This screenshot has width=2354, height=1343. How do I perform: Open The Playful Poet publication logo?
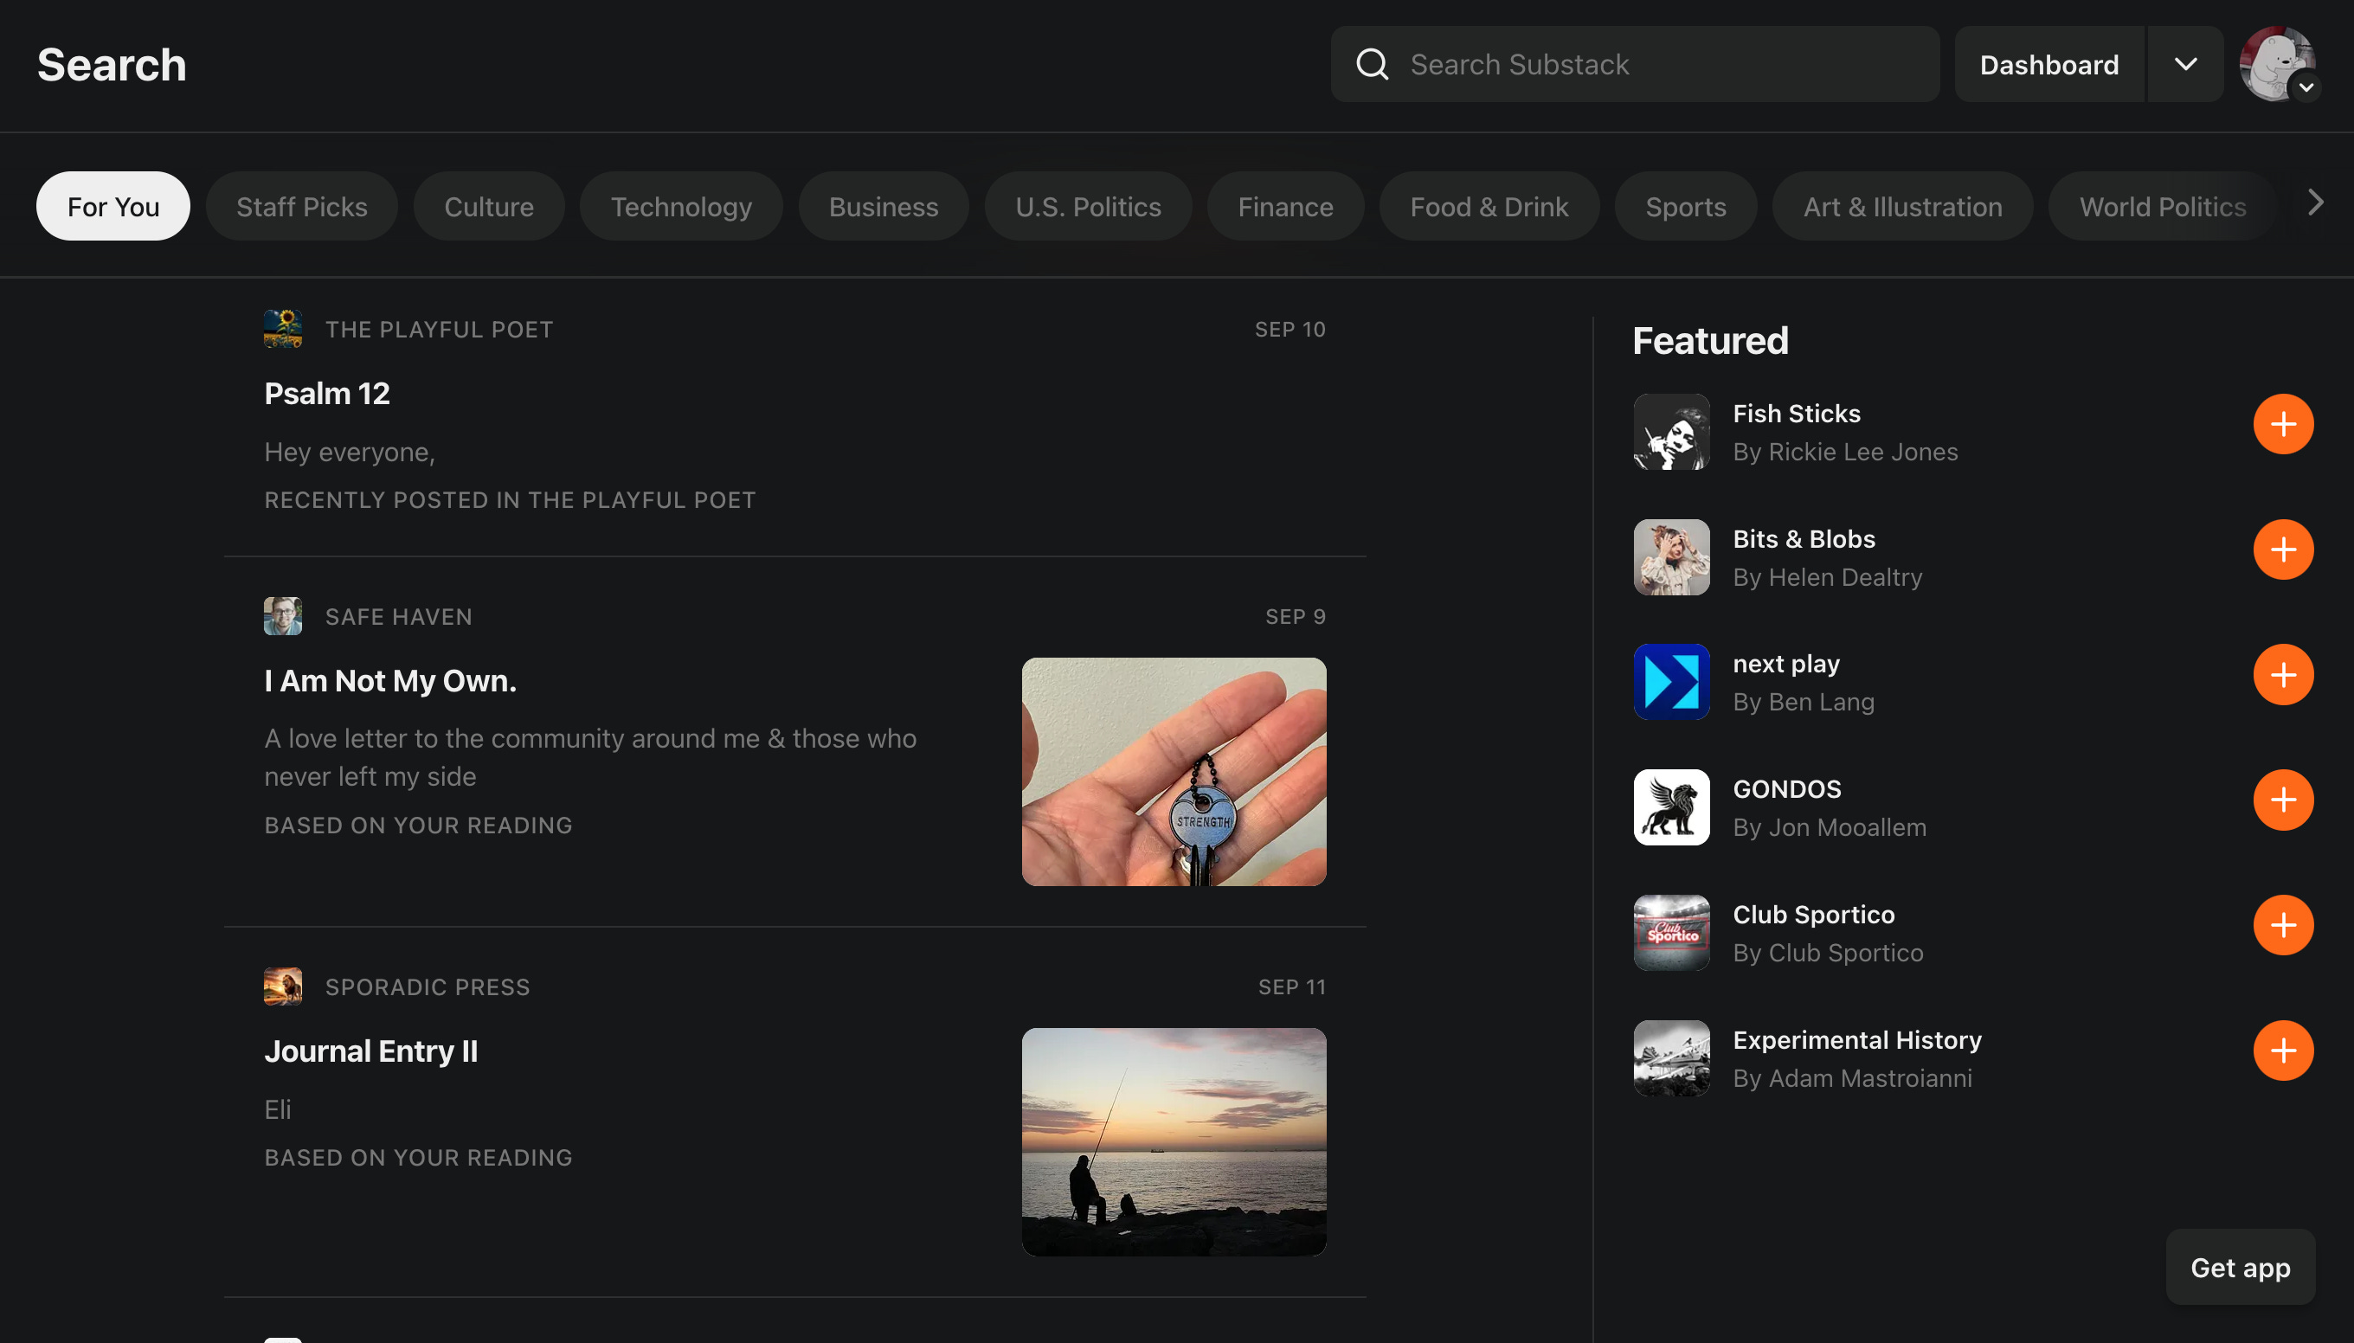282,330
